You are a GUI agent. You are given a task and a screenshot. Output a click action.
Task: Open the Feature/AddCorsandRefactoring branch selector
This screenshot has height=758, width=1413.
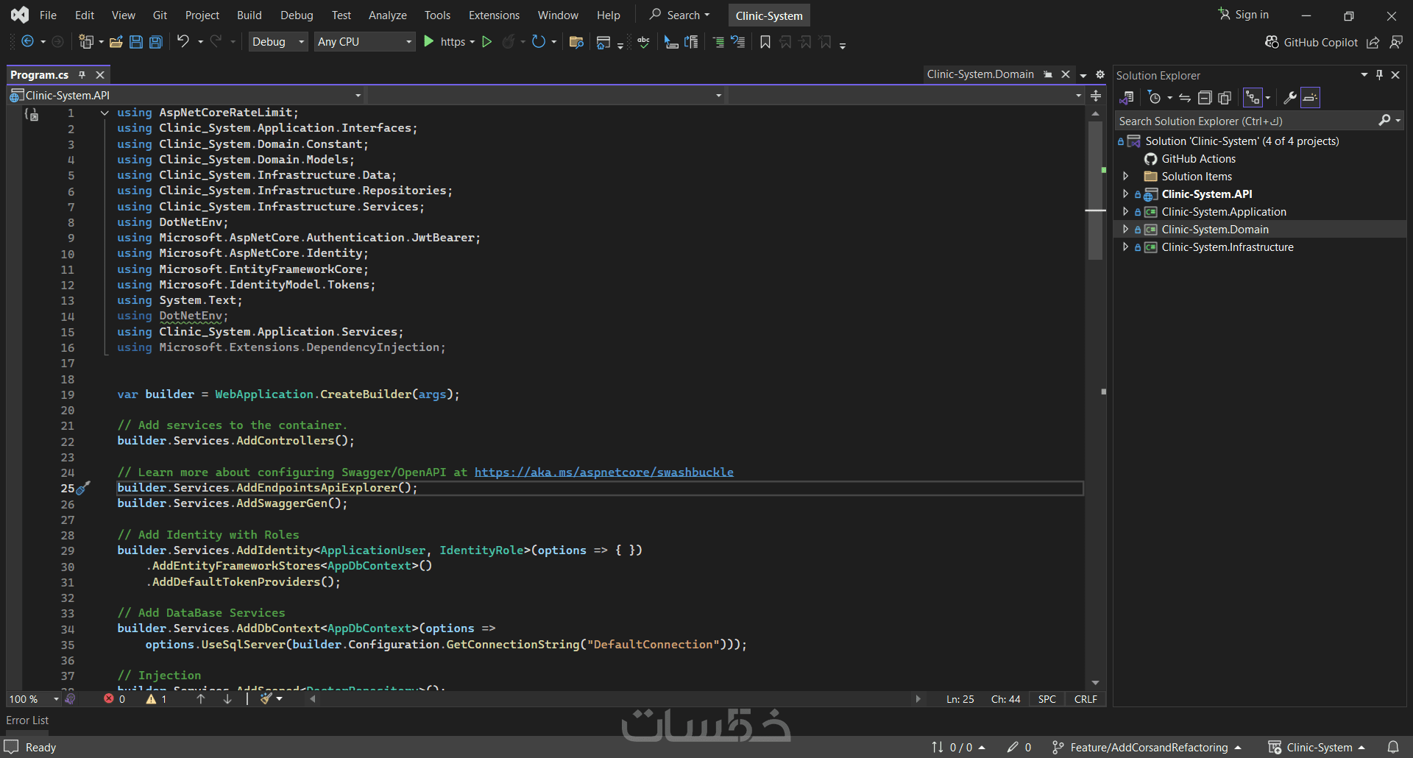pos(1147,748)
